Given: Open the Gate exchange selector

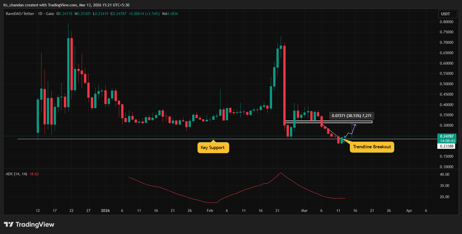Looking at the screenshot, I should click(x=50, y=14).
